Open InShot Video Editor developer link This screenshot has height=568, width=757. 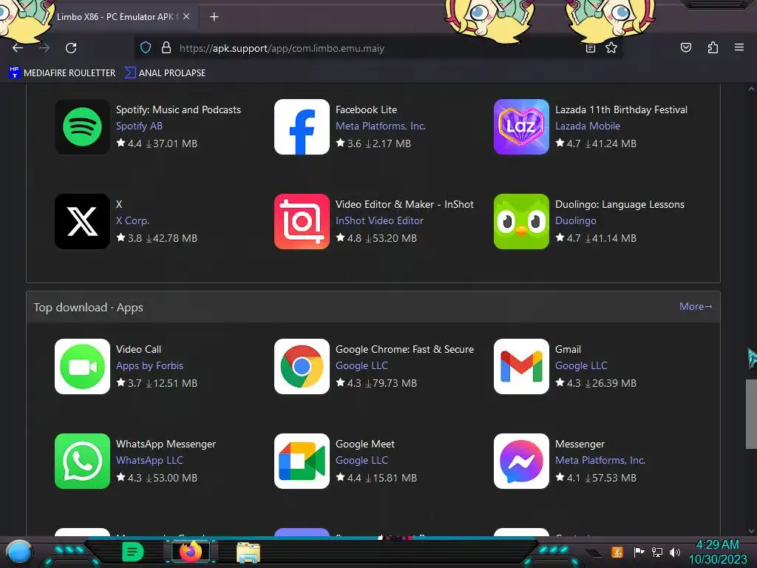point(379,220)
